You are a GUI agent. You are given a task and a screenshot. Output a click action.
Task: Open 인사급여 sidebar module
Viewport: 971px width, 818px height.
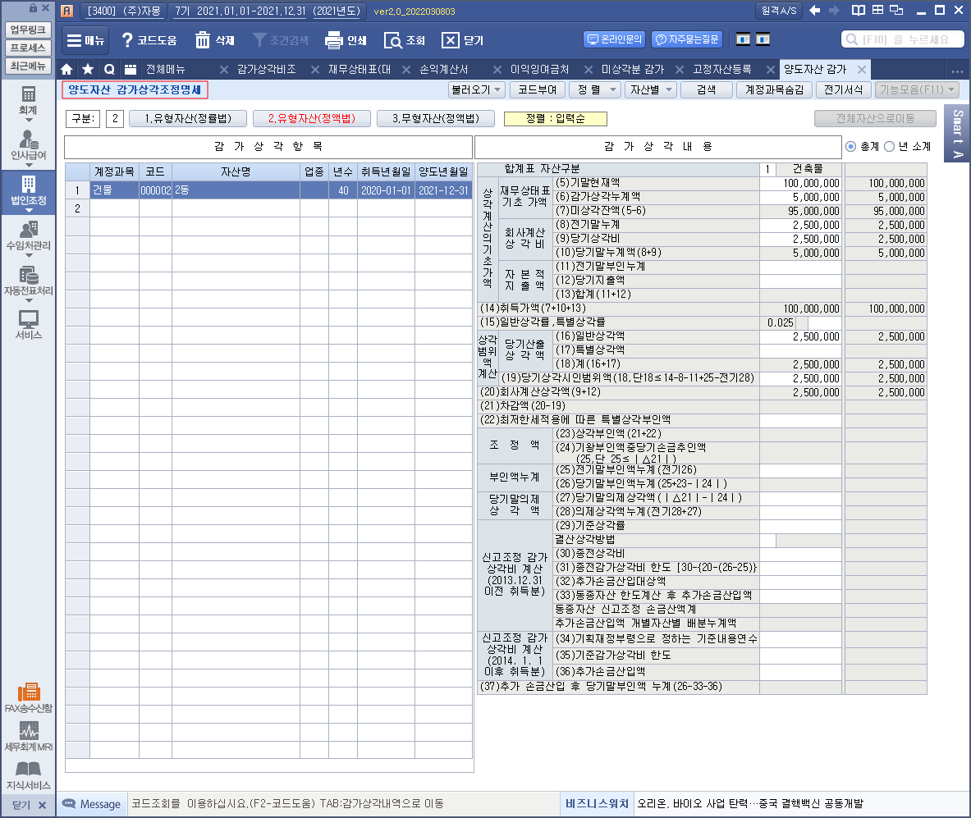pyautogui.click(x=29, y=144)
